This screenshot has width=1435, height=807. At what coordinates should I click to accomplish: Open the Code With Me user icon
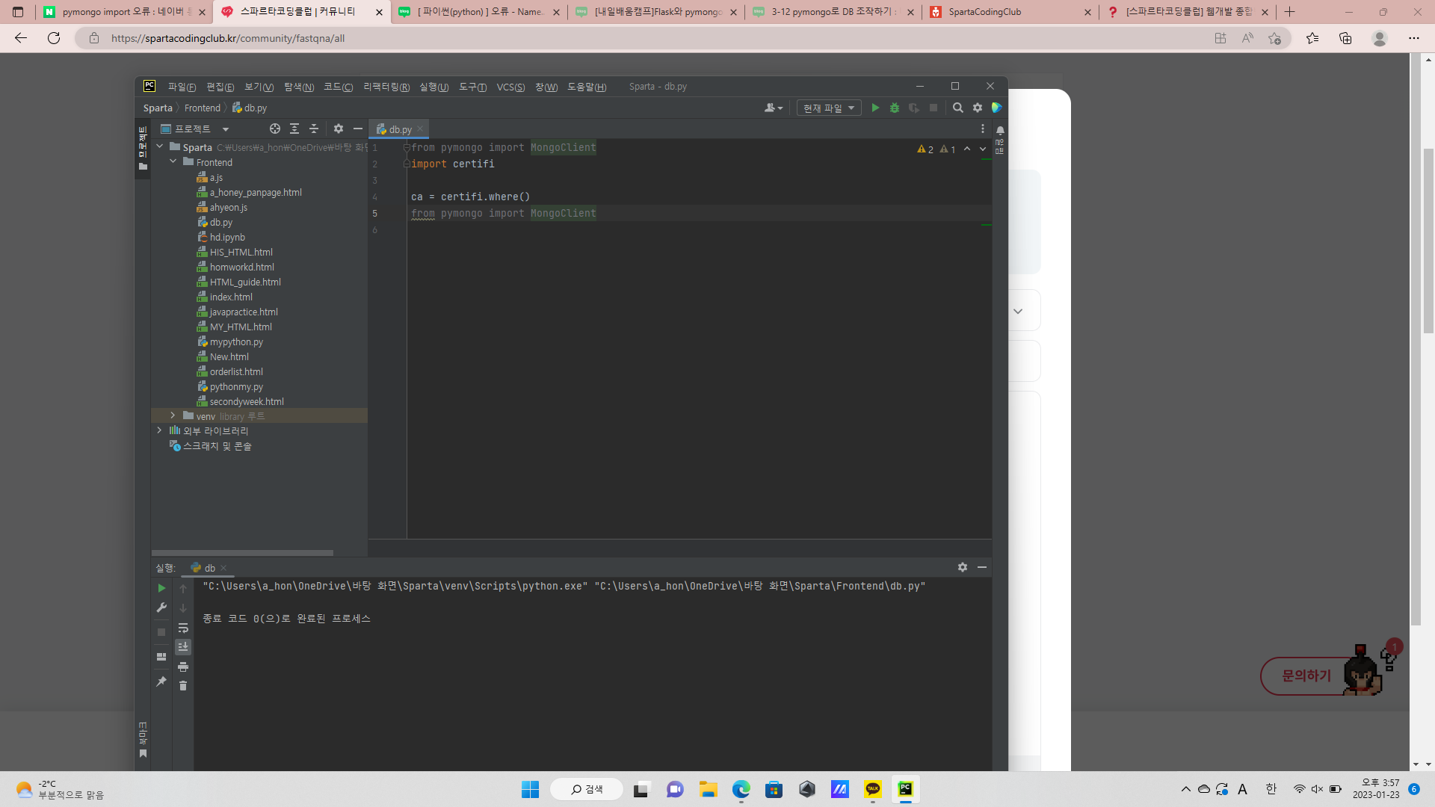[x=774, y=108]
